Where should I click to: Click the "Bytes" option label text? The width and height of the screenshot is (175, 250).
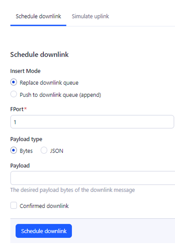[26, 151]
